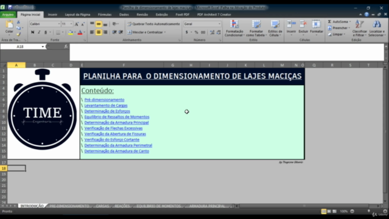
Task: Click the text orientation icon
Action: [x=114, y=24]
